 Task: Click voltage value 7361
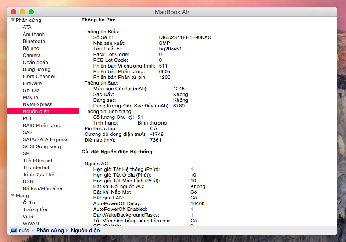tap(155, 140)
